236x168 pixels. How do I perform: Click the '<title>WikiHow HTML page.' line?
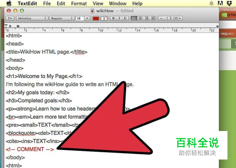pyautogui.click(x=46, y=52)
